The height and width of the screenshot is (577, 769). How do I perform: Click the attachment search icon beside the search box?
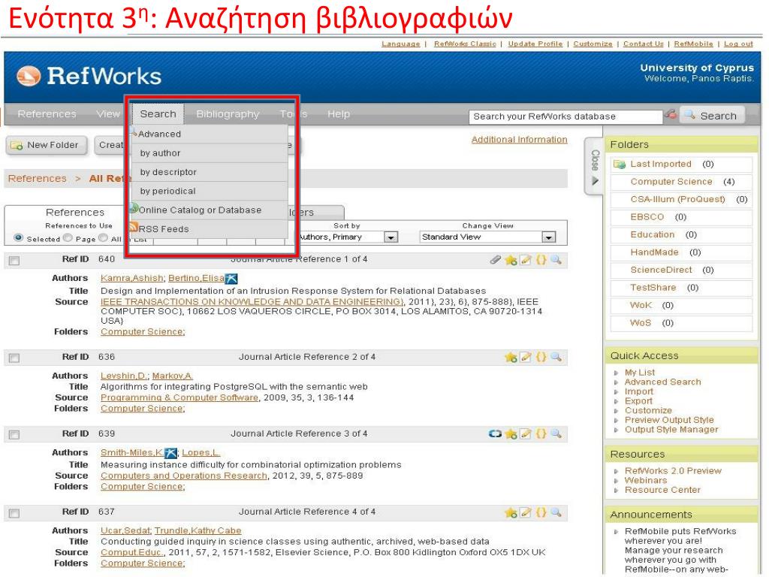670,115
